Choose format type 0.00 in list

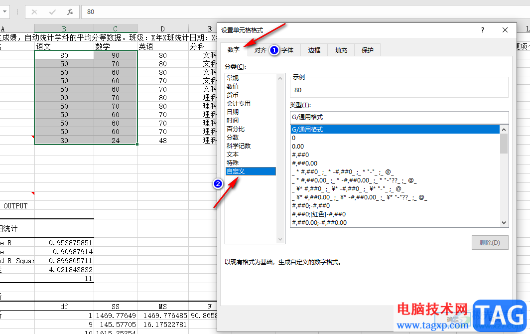tap(395, 147)
